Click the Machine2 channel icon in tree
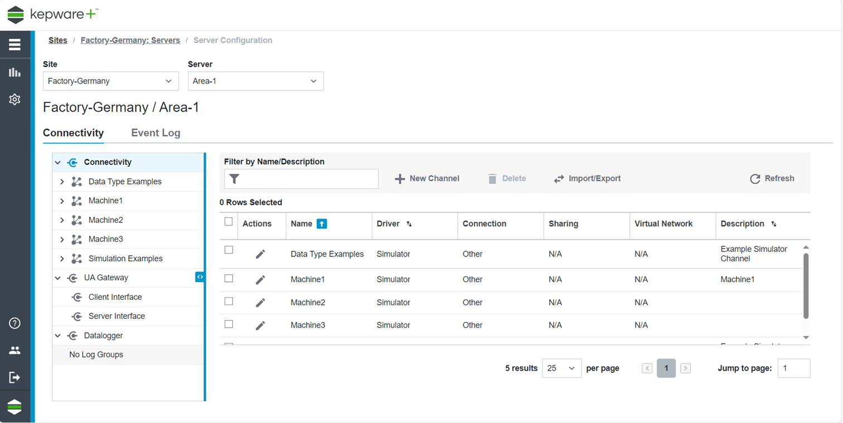 click(77, 220)
